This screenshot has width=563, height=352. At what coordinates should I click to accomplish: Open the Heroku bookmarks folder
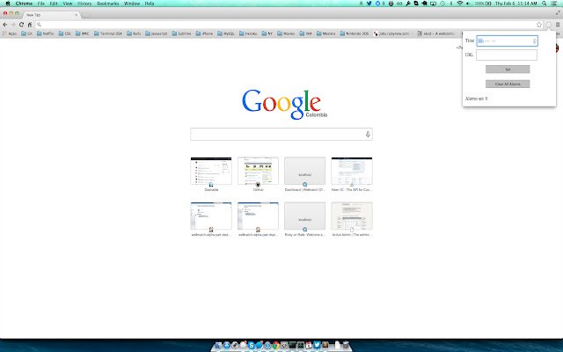248,33
